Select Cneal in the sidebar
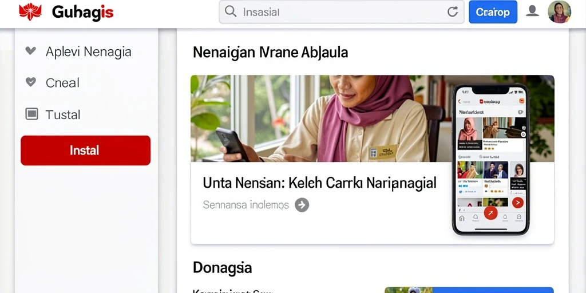Screen dimensions: 586x293 pyautogui.click(x=62, y=82)
